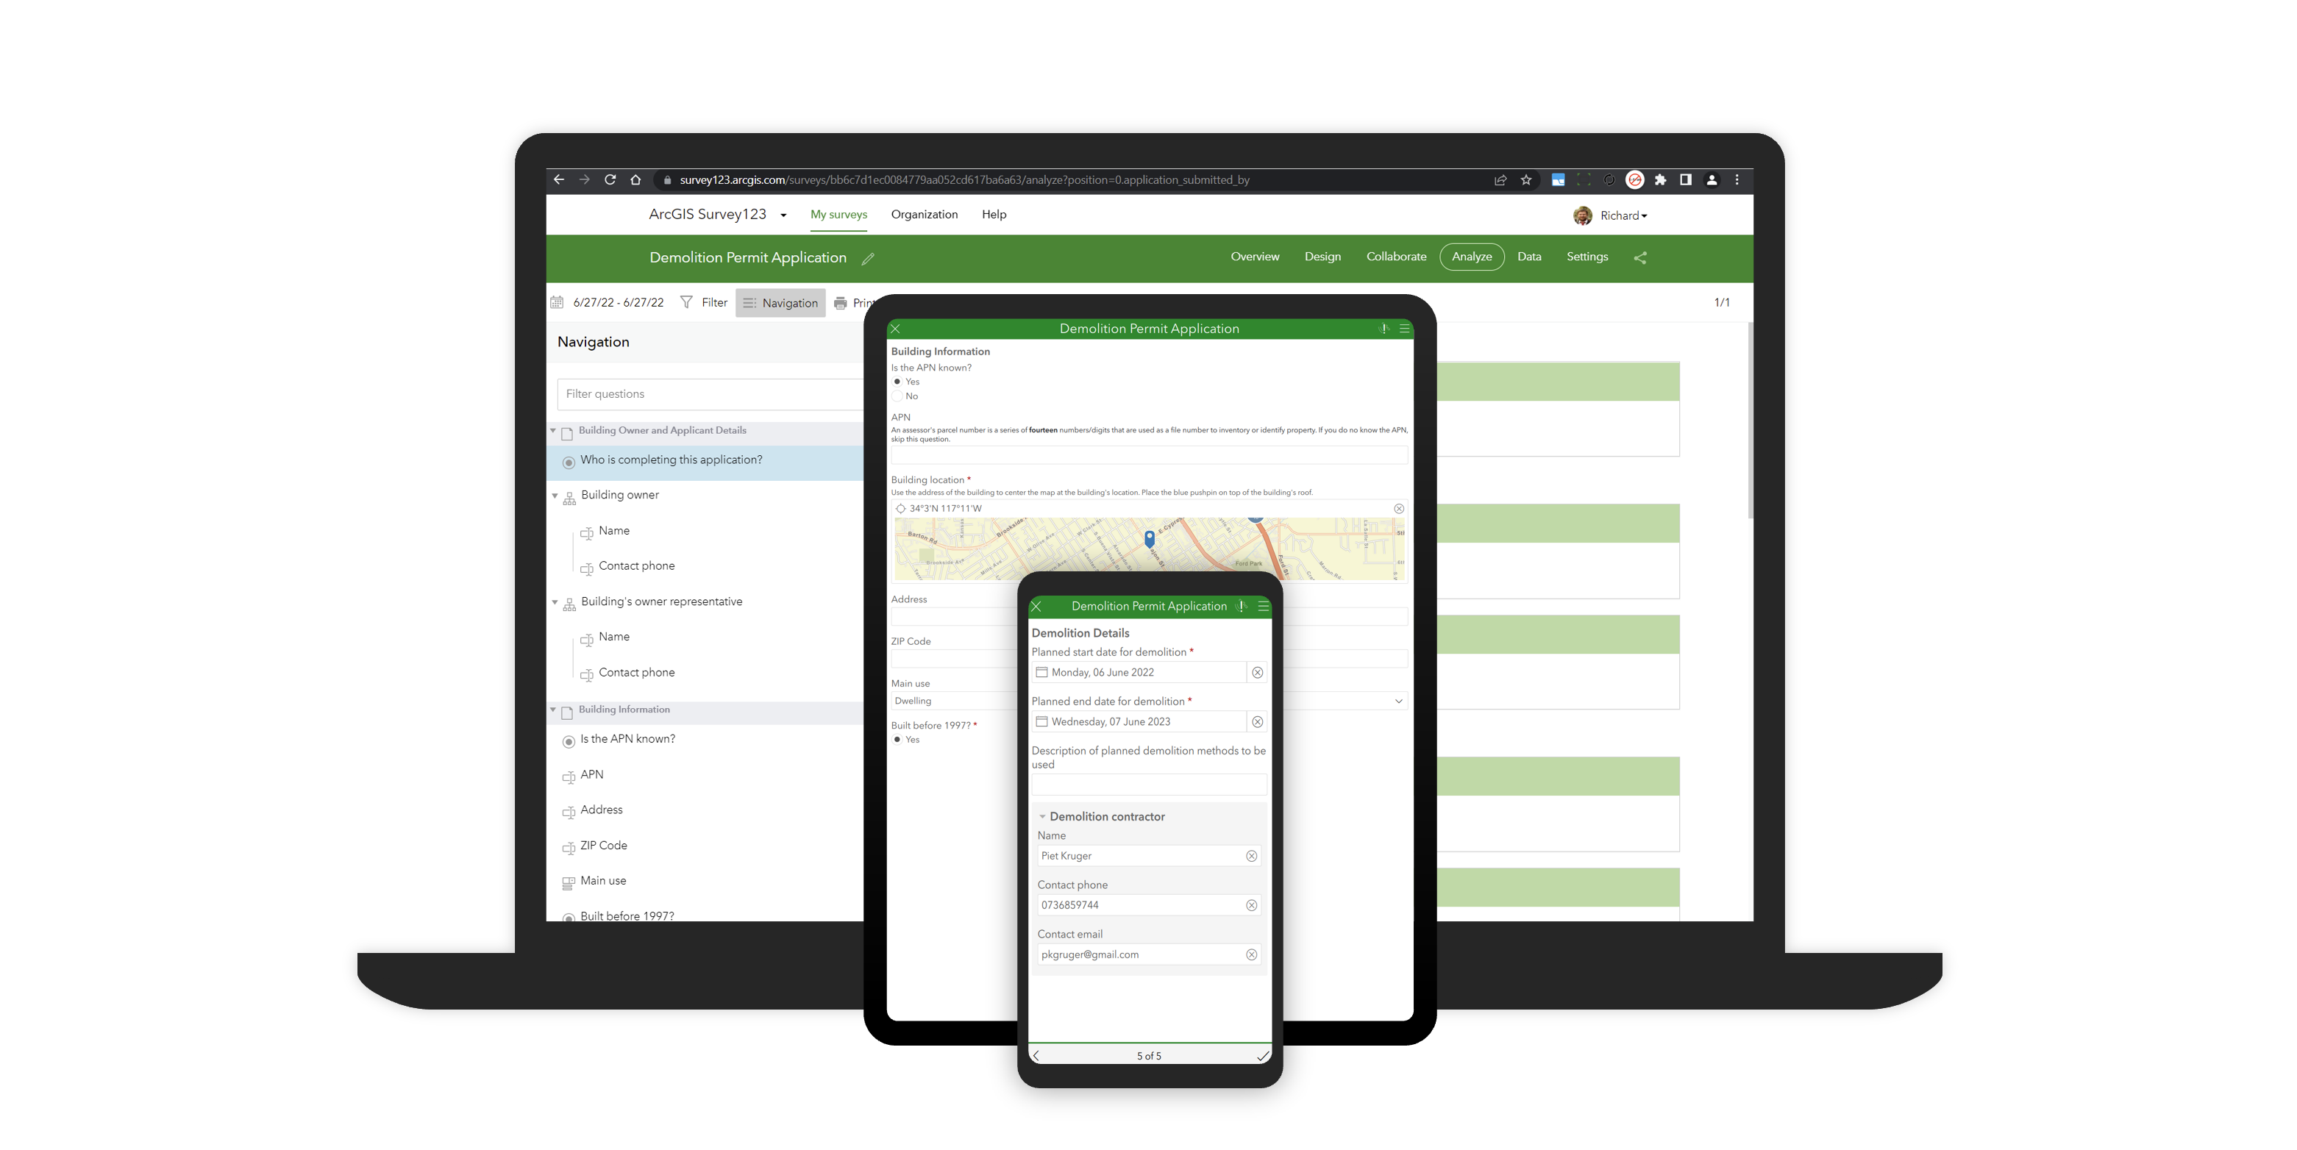Edit survey title with pencil icon
Viewport: 2297px width, 1150px height.
coord(868,259)
